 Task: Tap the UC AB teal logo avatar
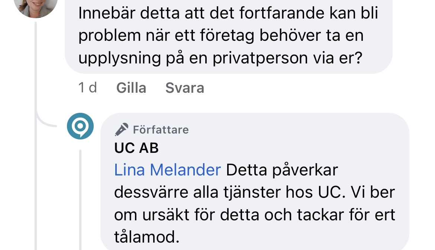pyautogui.click(x=80, y=126)
